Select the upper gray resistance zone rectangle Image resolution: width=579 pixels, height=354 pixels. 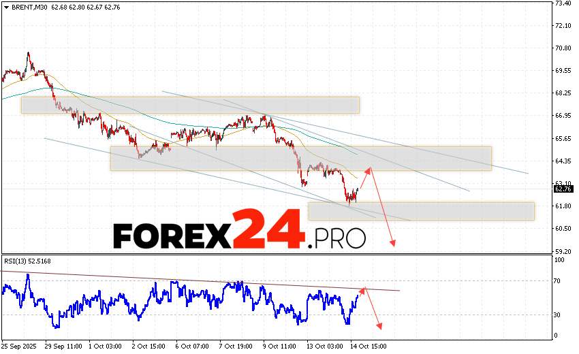[x=190, y=105]
